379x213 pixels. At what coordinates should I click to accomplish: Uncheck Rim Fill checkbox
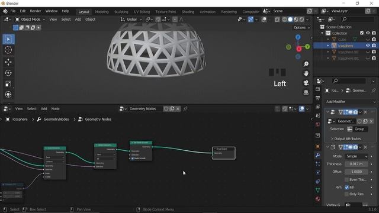coord(346,188)
